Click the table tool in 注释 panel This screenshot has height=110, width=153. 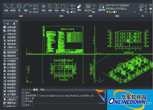[x=93, y=12]
